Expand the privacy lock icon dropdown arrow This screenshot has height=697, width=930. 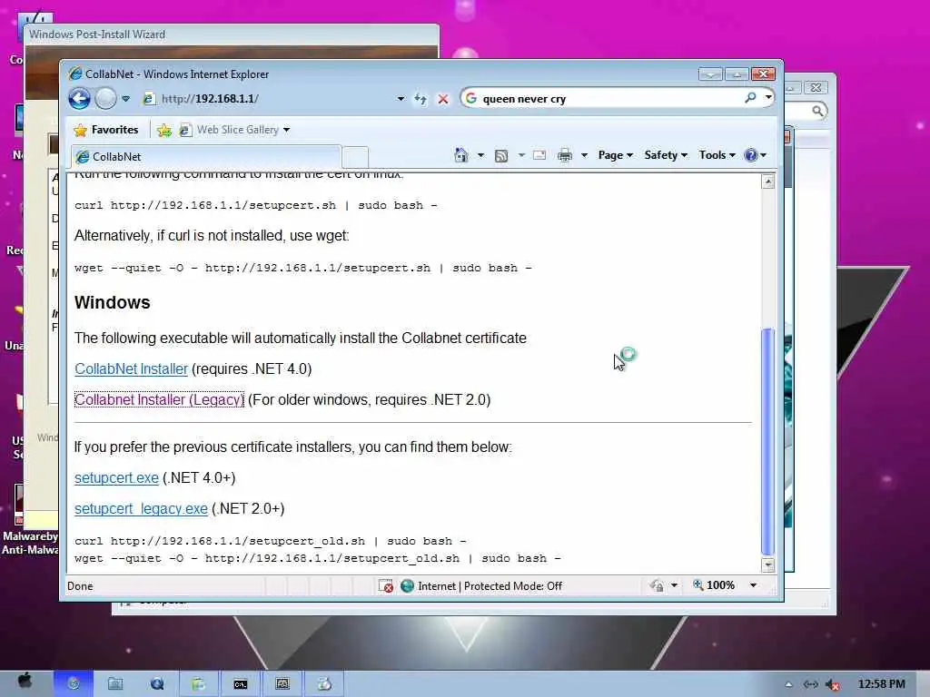click(x=675, y=585)
